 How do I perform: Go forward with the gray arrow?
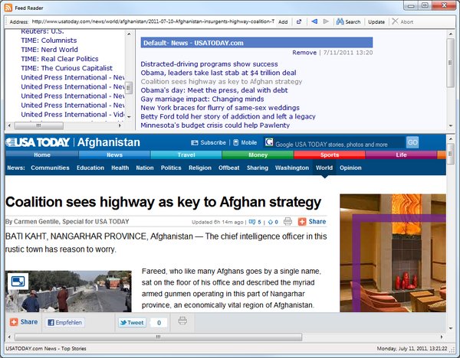click(x=326, y=21)
